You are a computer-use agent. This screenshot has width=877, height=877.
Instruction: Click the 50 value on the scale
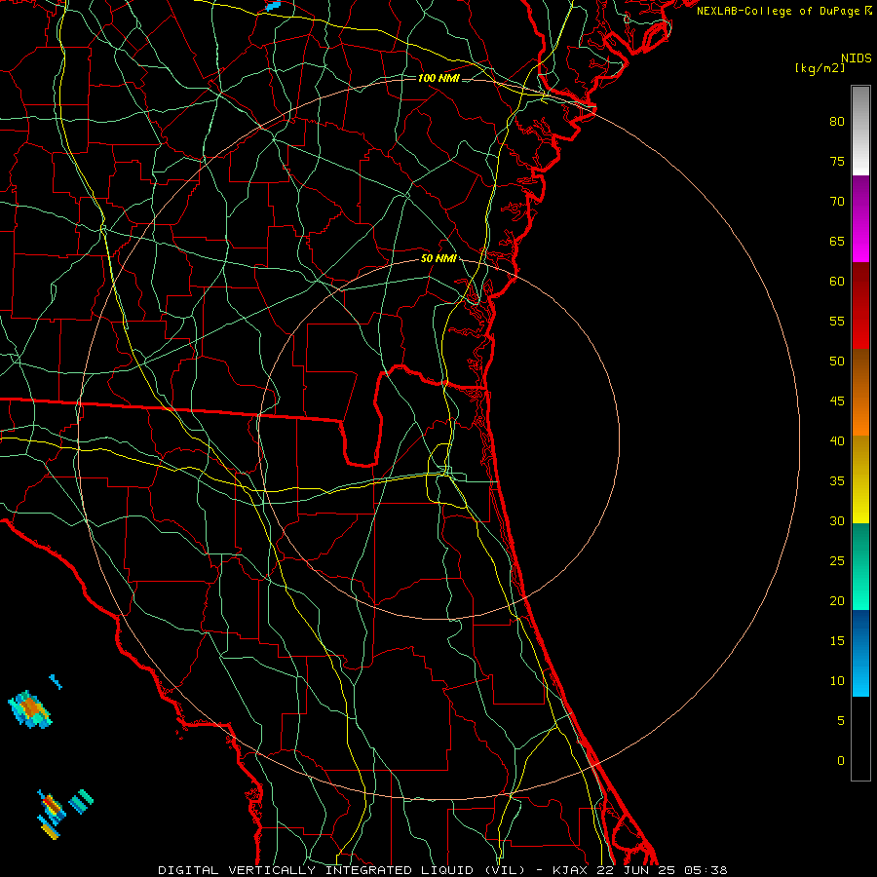tap(837, 362)
